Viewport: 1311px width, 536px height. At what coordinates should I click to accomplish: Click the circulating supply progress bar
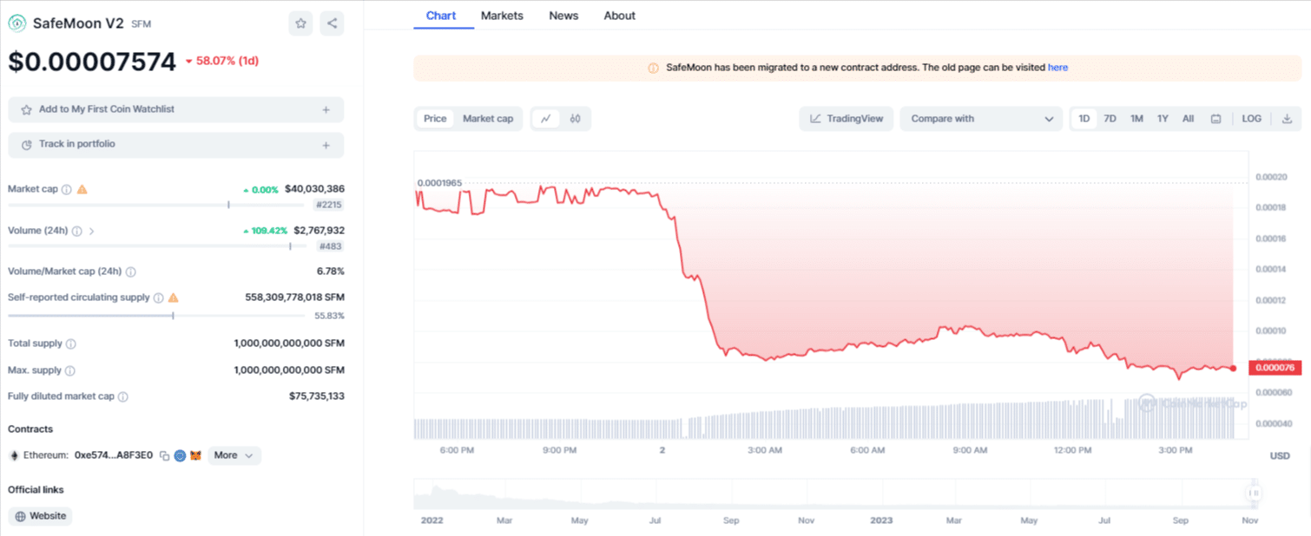156,316
